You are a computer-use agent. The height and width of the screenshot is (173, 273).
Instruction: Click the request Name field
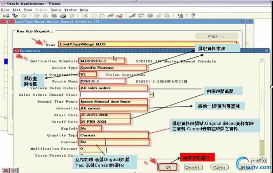click(148, 44)
